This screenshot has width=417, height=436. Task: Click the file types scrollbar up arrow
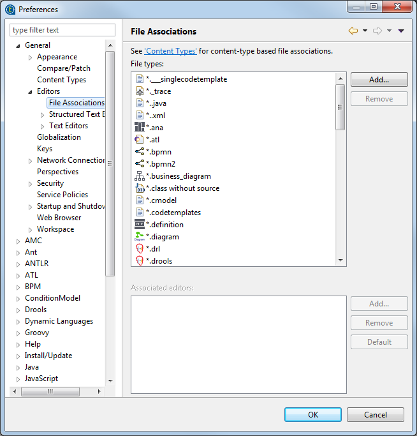(340, 79)
